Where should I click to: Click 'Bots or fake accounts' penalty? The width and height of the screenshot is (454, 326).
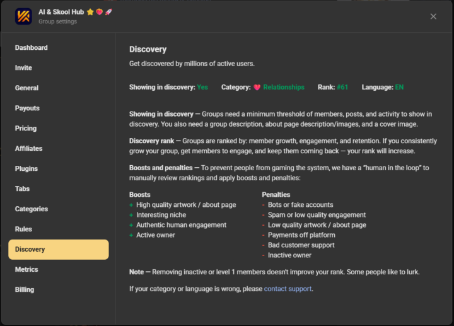(x=301, y=205)
